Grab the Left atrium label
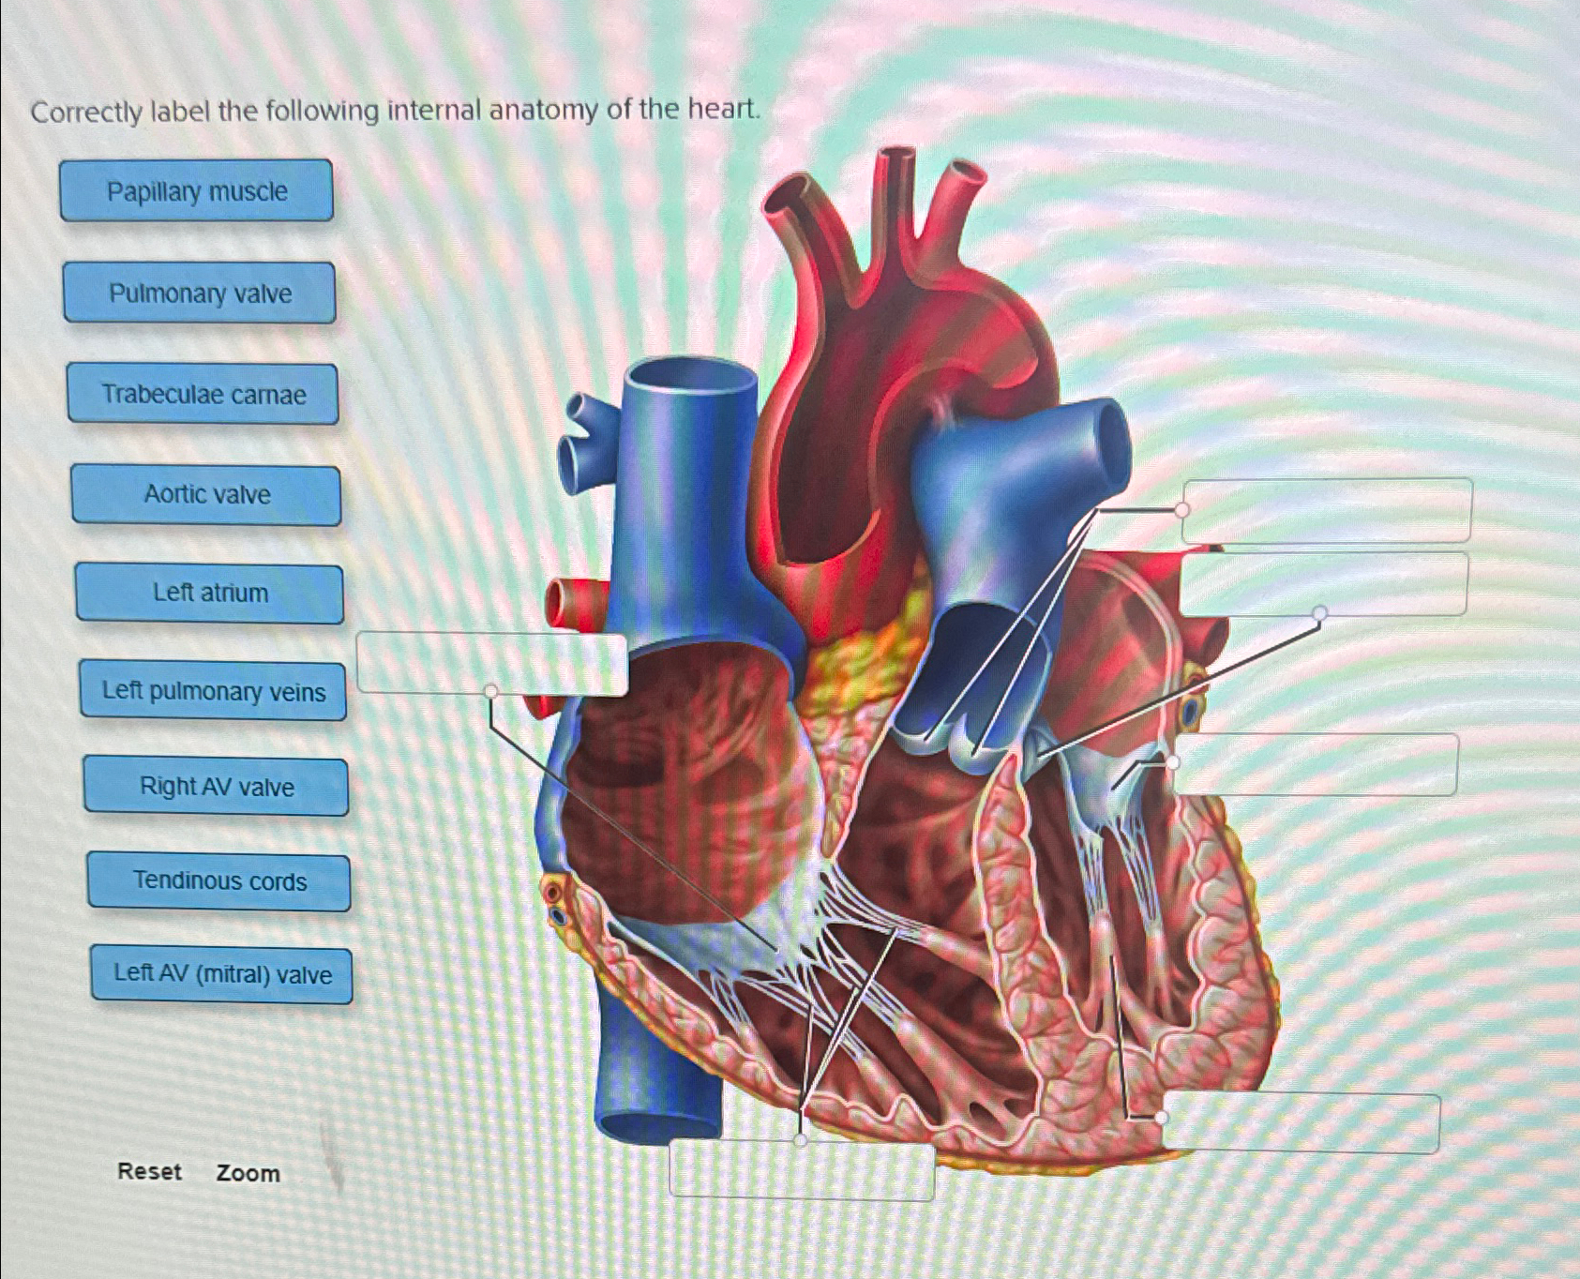1580x1279 pixels. pos(210,593)
